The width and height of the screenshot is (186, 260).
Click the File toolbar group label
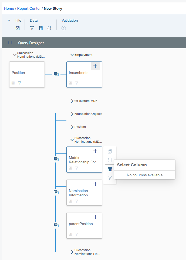pyautogui.click(x=18, y=20)
